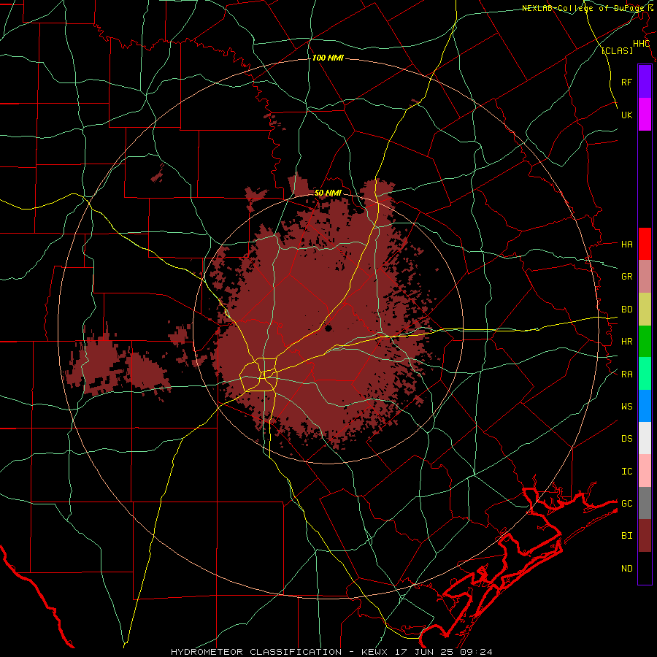The height and width of the screenshot is (657, 657).
Task: Click the dark red BI legend swatch
Action: (645, 536)
